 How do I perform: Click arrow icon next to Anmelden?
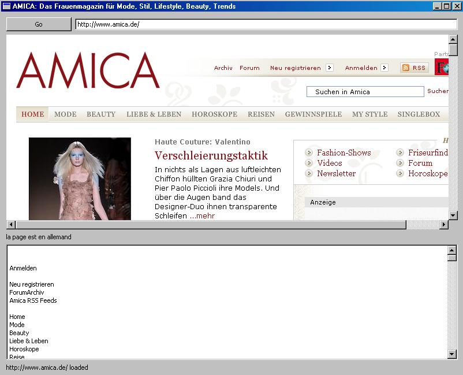tap(384, 68)
